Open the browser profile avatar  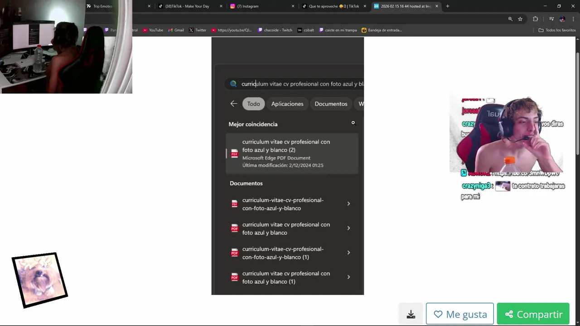coord(562,19)
